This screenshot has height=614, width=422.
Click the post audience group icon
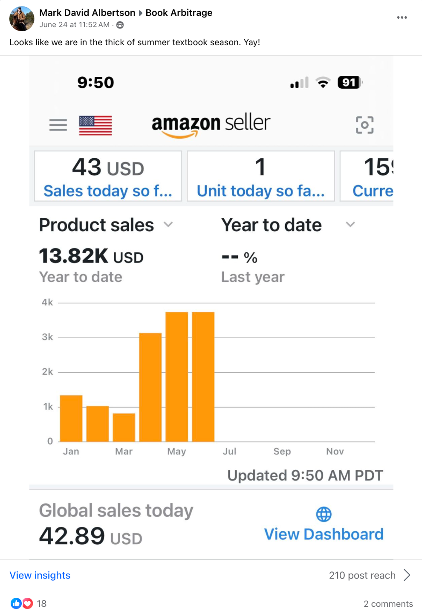pos(120,25)
